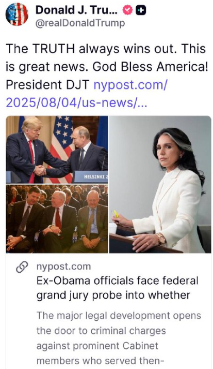Screen dimensions: 213x369
Task: Click the red verified checkmark badge
Action: click(x=128, y=10)
